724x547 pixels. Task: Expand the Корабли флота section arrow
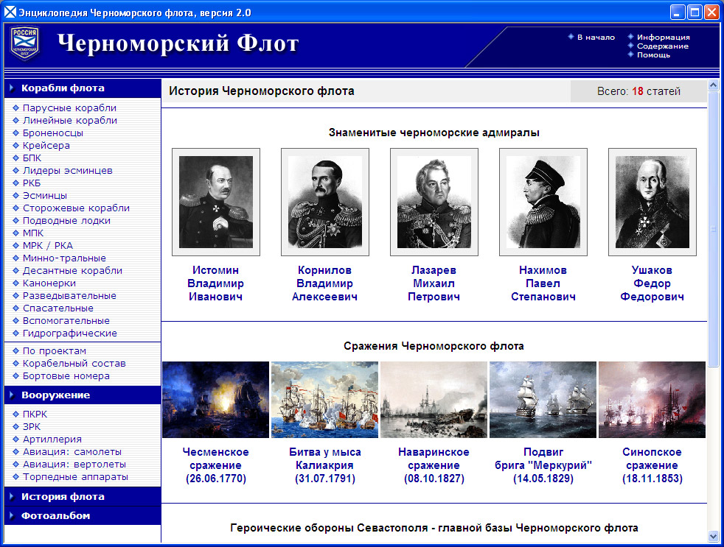(12, 88)
